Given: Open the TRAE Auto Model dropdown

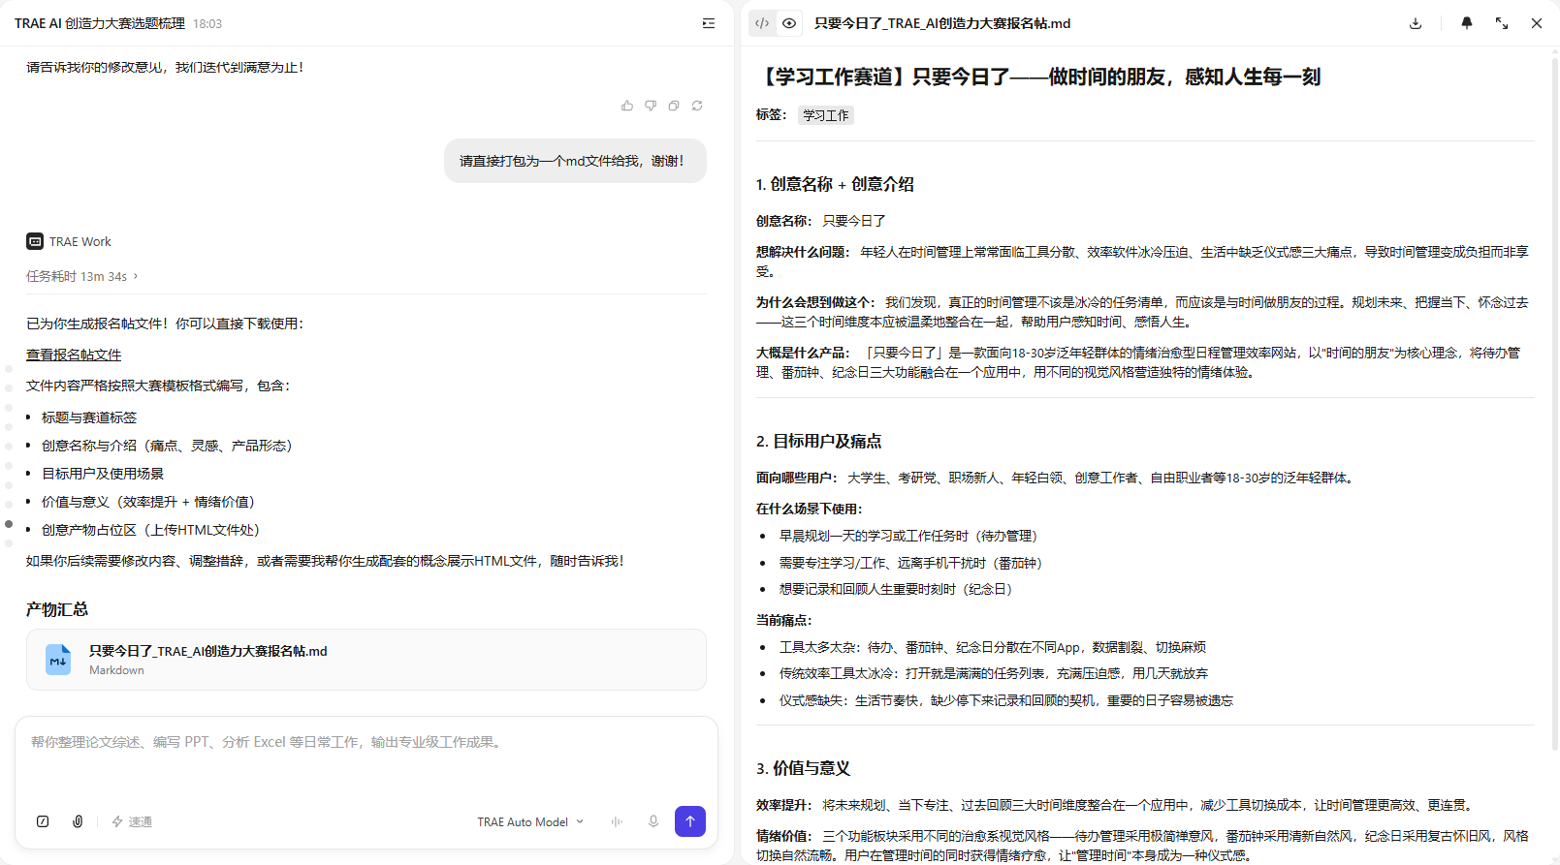Looking at the screenshot, I should pos(530,821).
